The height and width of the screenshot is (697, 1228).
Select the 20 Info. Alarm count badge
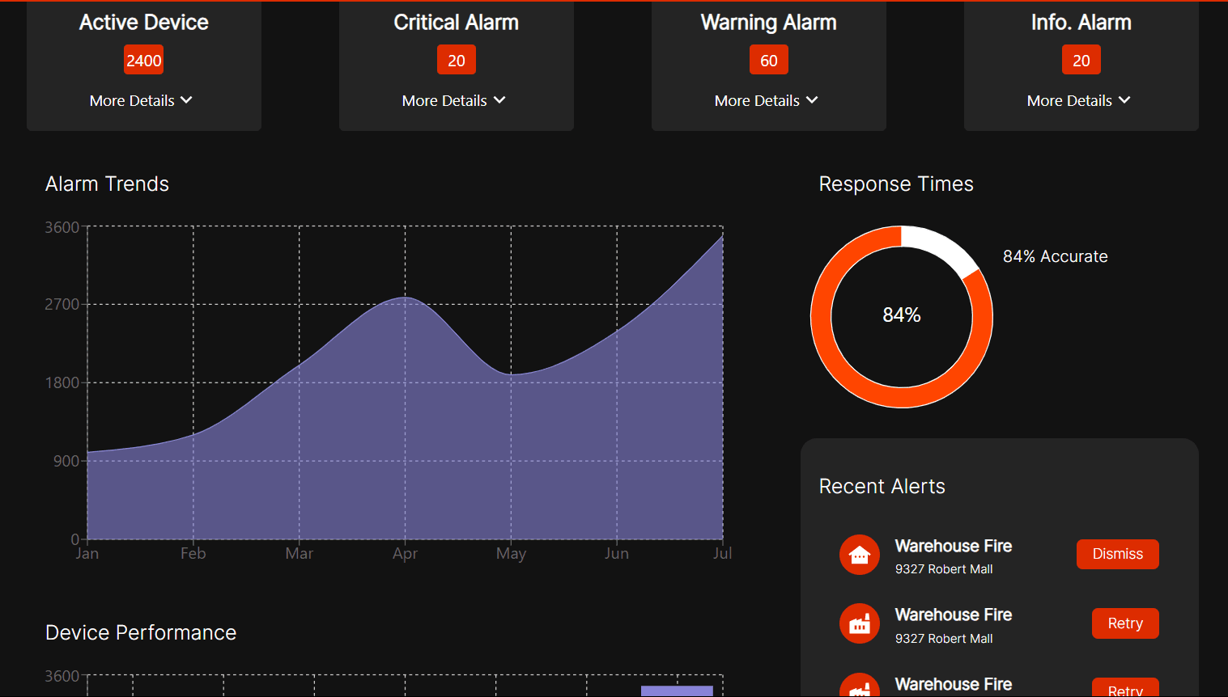pos(1081,61)
